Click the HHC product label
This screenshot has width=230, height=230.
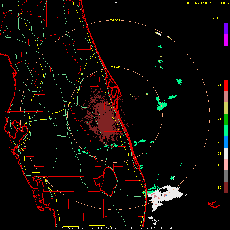click(225, 15)
